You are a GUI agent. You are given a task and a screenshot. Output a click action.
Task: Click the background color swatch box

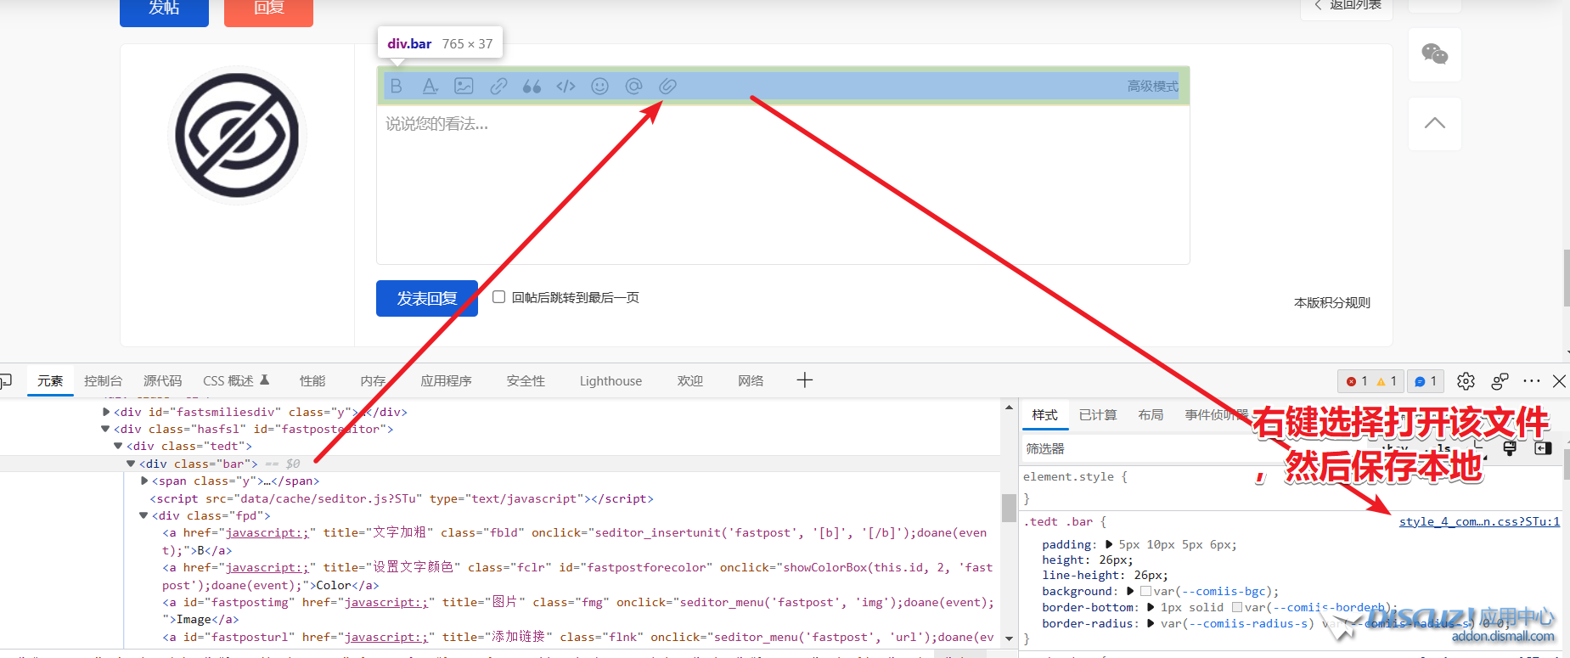pos(1145,592)
